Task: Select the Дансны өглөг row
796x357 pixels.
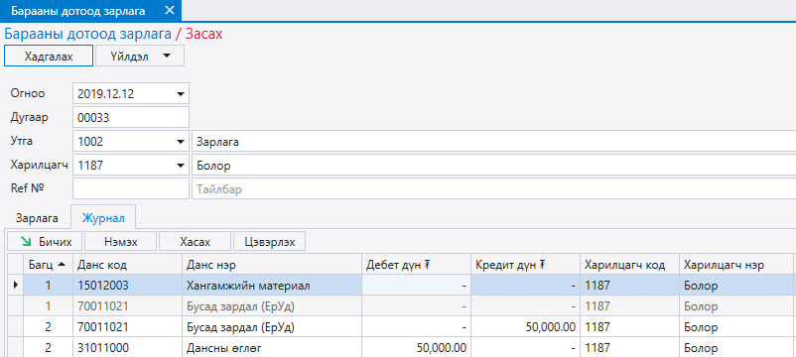Action: [402, 348]
